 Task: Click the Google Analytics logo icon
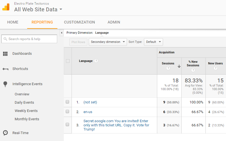[x=6, y=7]
